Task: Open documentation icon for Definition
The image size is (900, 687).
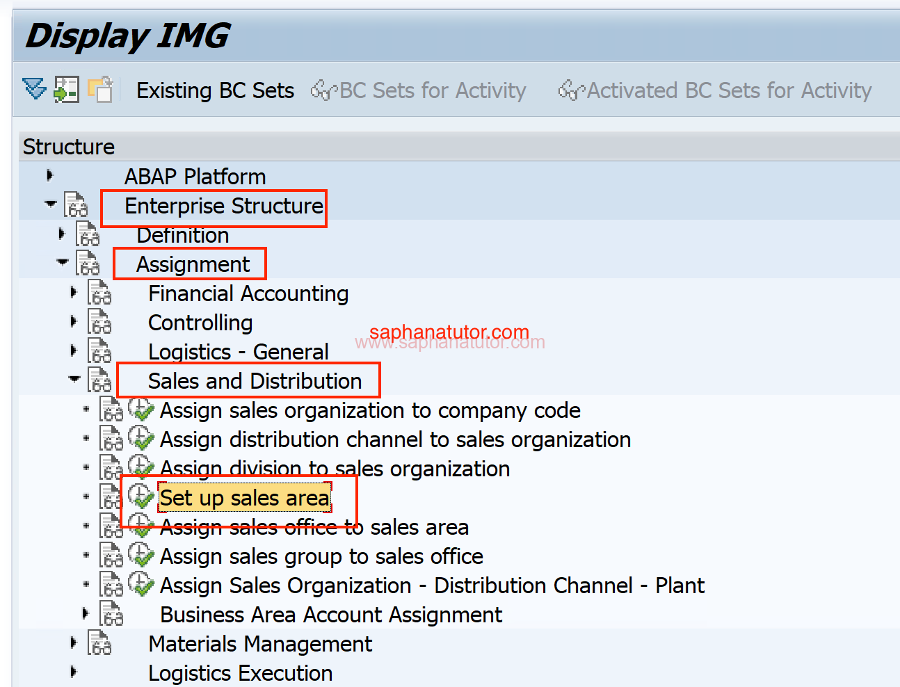Action: click(x=88, y=234)
